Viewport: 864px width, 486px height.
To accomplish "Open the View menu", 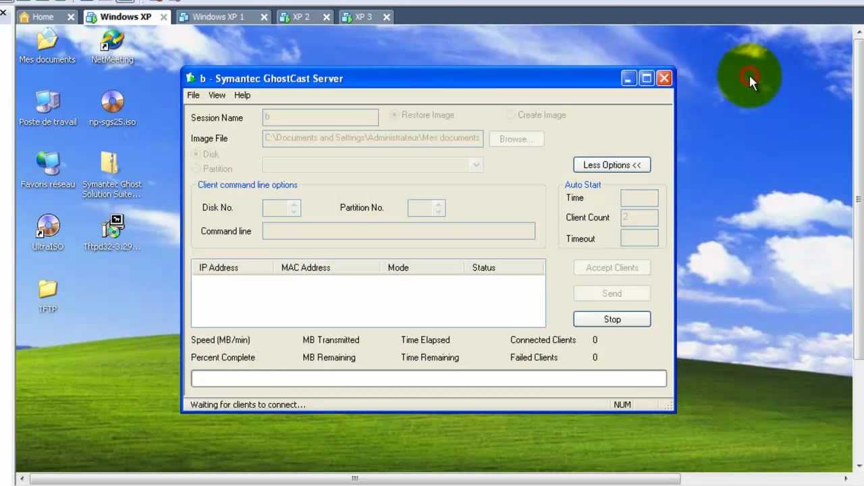I will tap(217, 95).
